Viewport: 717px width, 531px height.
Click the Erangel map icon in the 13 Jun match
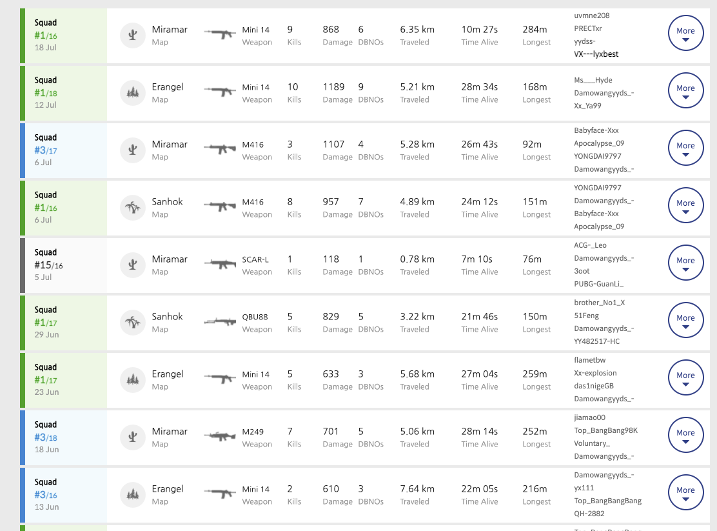[133, 495]
